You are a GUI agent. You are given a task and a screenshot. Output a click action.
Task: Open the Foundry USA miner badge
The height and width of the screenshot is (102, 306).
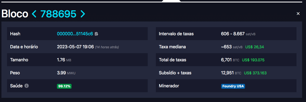point(233,86)
